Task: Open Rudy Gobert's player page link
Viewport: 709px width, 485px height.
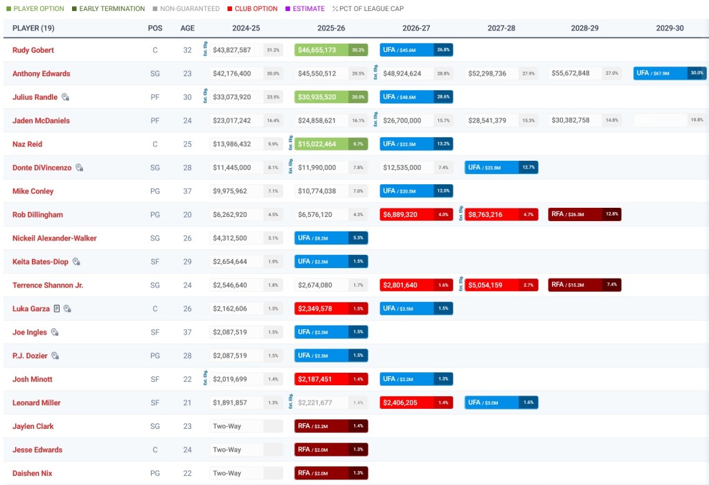Action: [x=33, y=51]
